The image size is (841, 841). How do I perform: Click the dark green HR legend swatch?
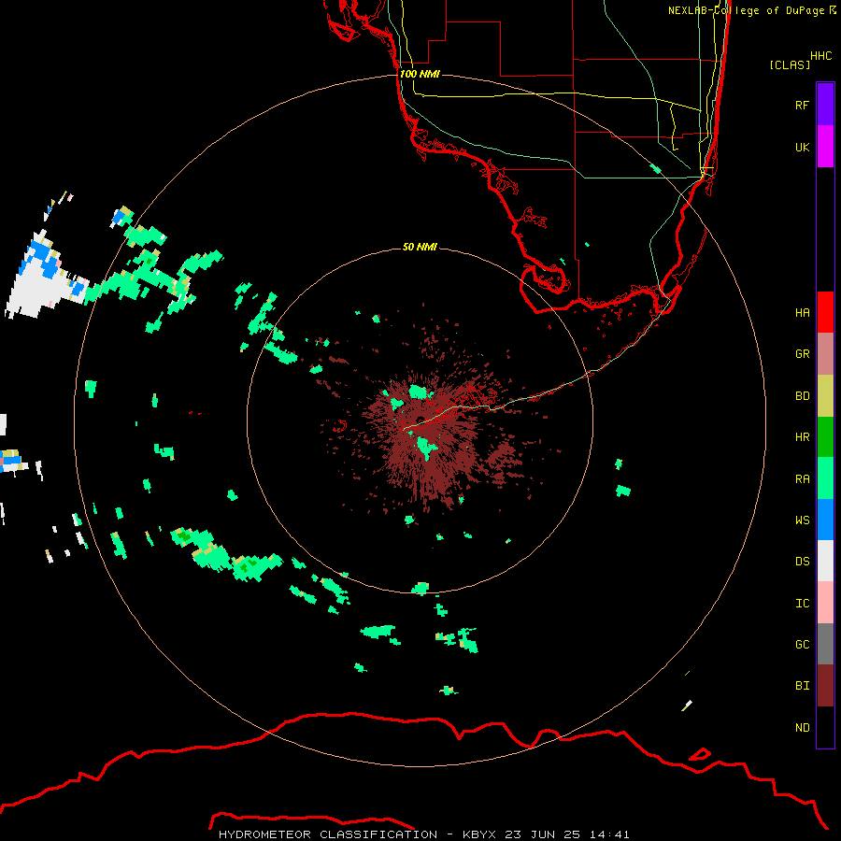pyautogui.click(x=825, y=437)
